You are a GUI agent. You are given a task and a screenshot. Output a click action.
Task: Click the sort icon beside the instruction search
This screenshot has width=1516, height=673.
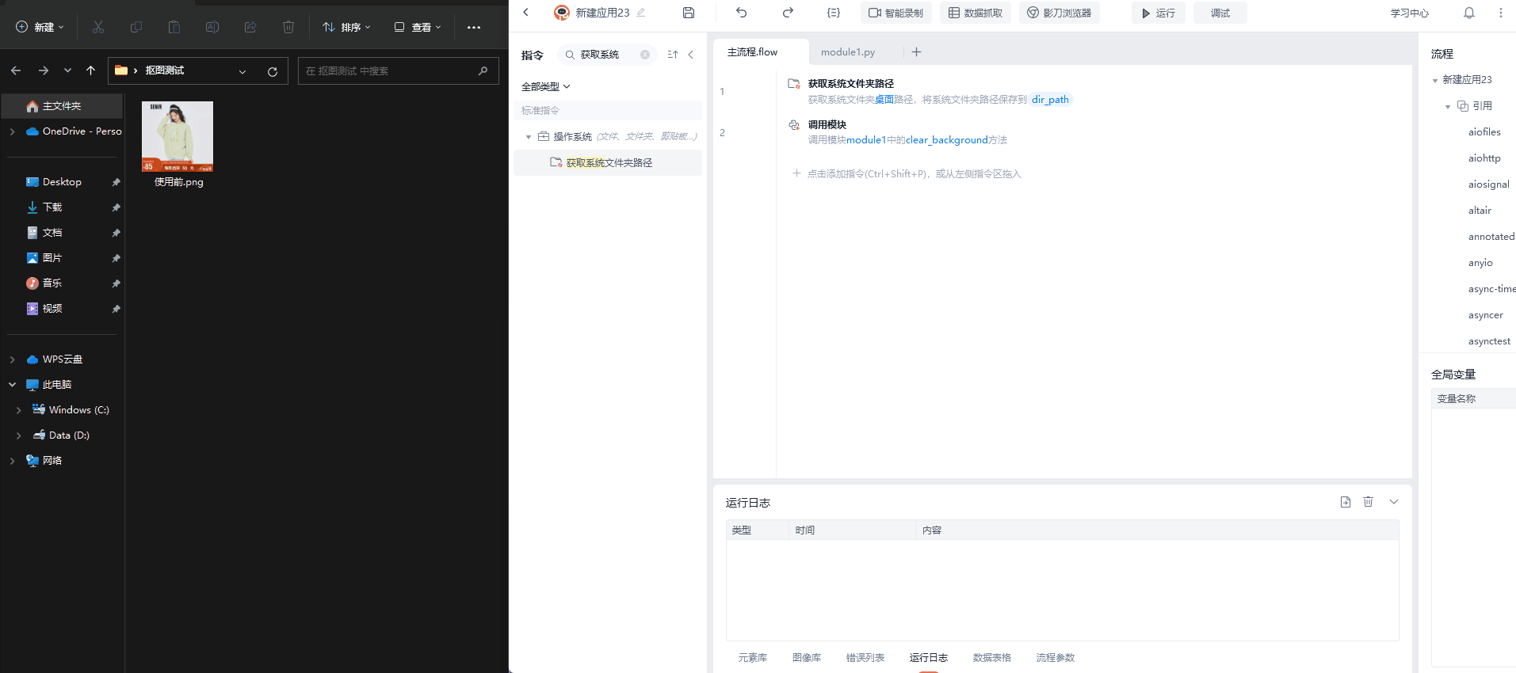coord(673,55)
